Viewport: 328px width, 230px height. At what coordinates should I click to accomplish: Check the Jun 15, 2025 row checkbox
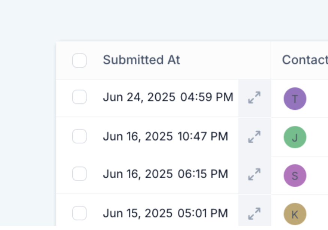(80, 213)
